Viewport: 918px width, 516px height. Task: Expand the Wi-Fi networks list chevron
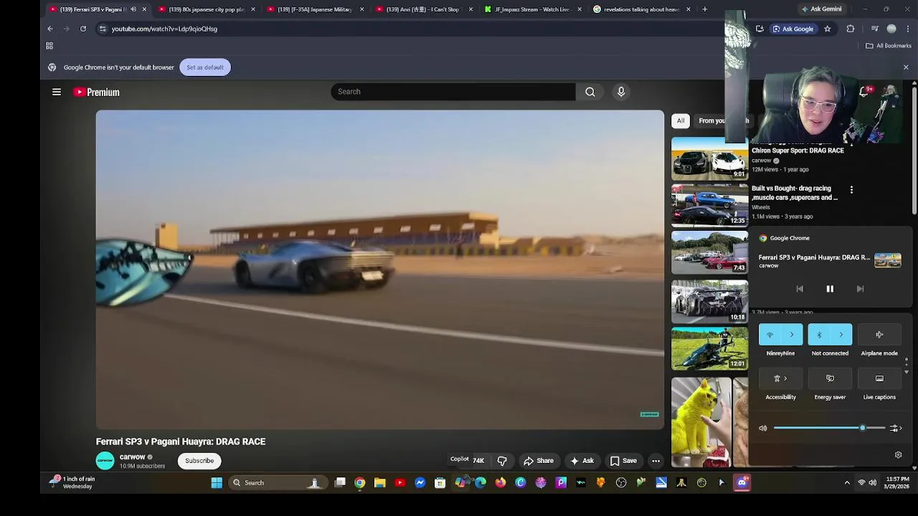[792, 335]
